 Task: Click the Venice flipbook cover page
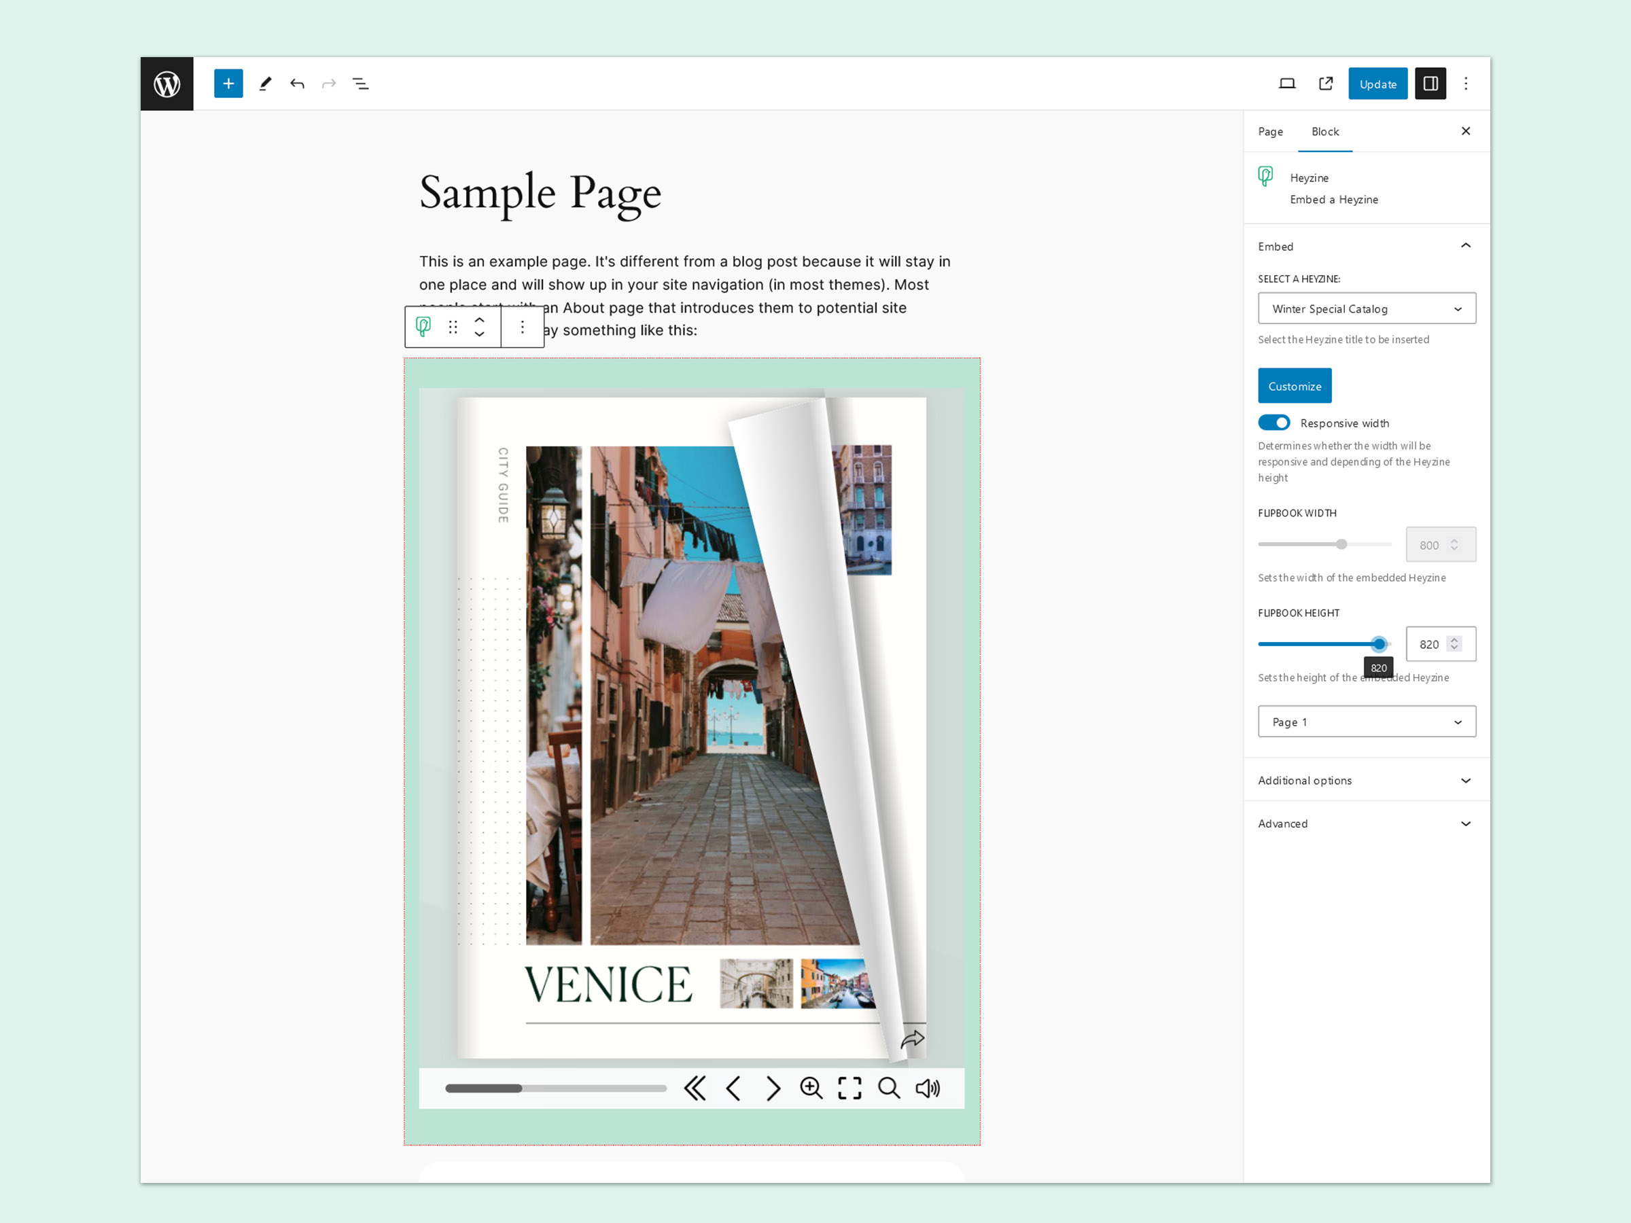tap(692, 728)
